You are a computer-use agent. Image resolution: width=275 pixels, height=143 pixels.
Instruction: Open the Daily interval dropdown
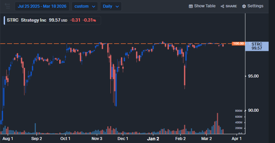(112, 6)
